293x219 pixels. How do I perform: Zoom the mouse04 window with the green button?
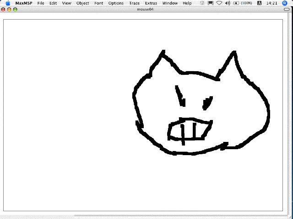coord(15,10)
